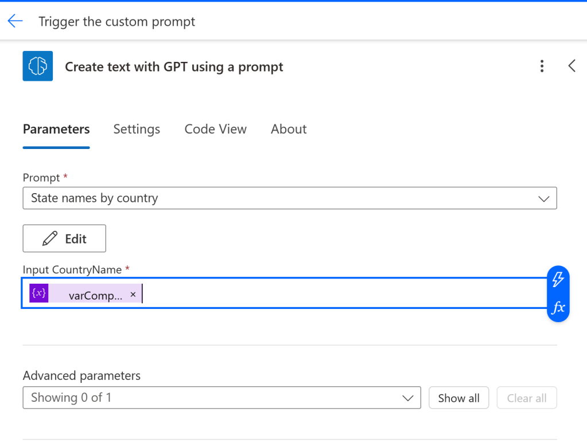
Task: Open the fx expression editor
Action: coord(558,308)
